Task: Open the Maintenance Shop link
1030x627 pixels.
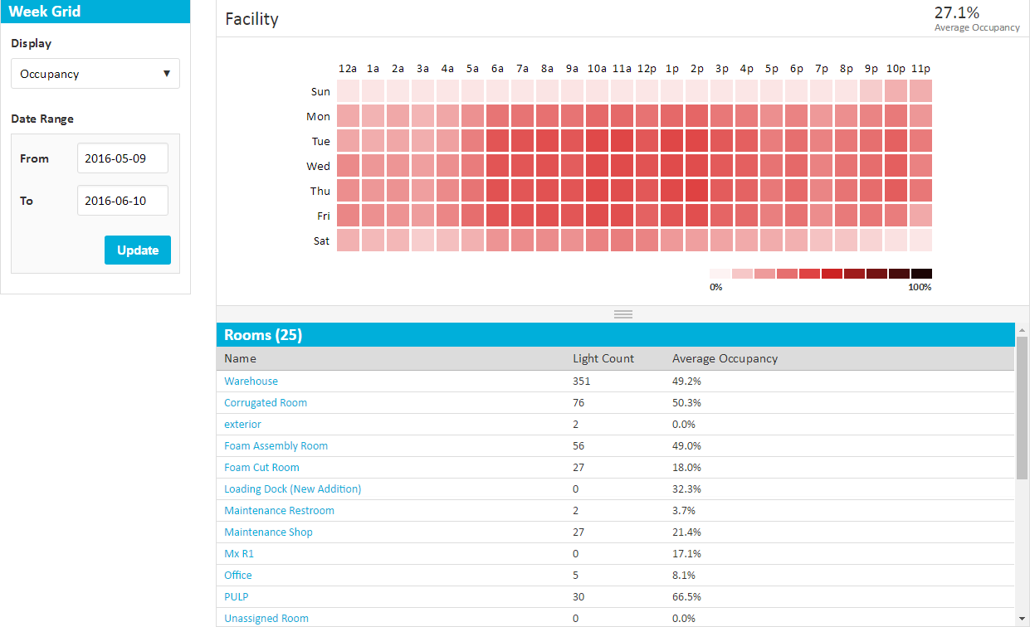Action: (268, 532)
